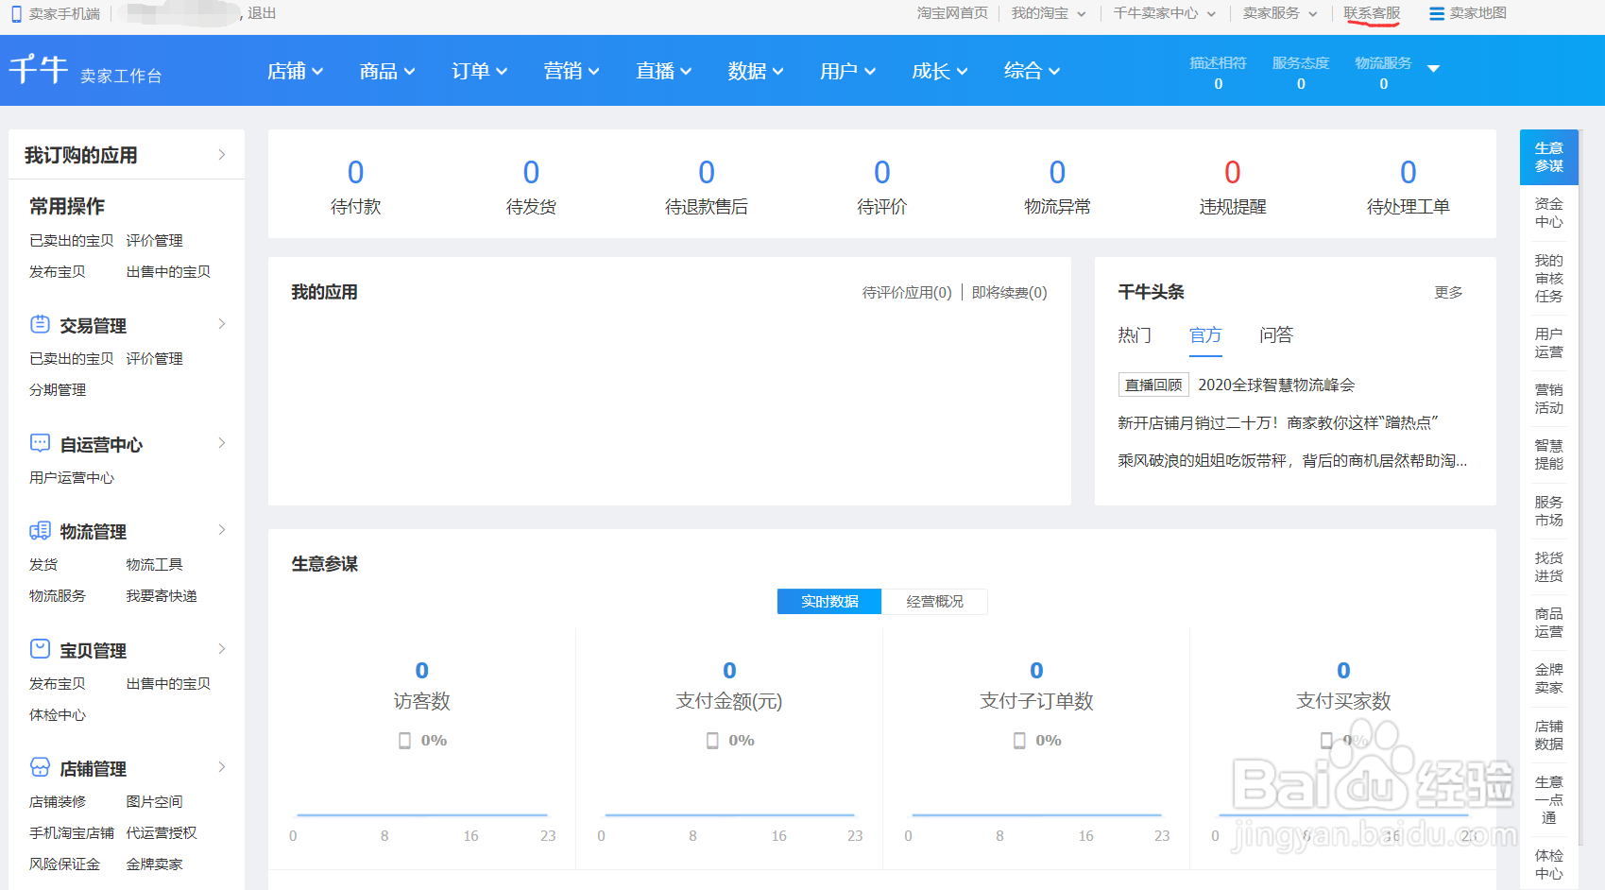Open 更多 in 千牛头条
This screenshot has width=1605, height=890.
(1448, 293)
